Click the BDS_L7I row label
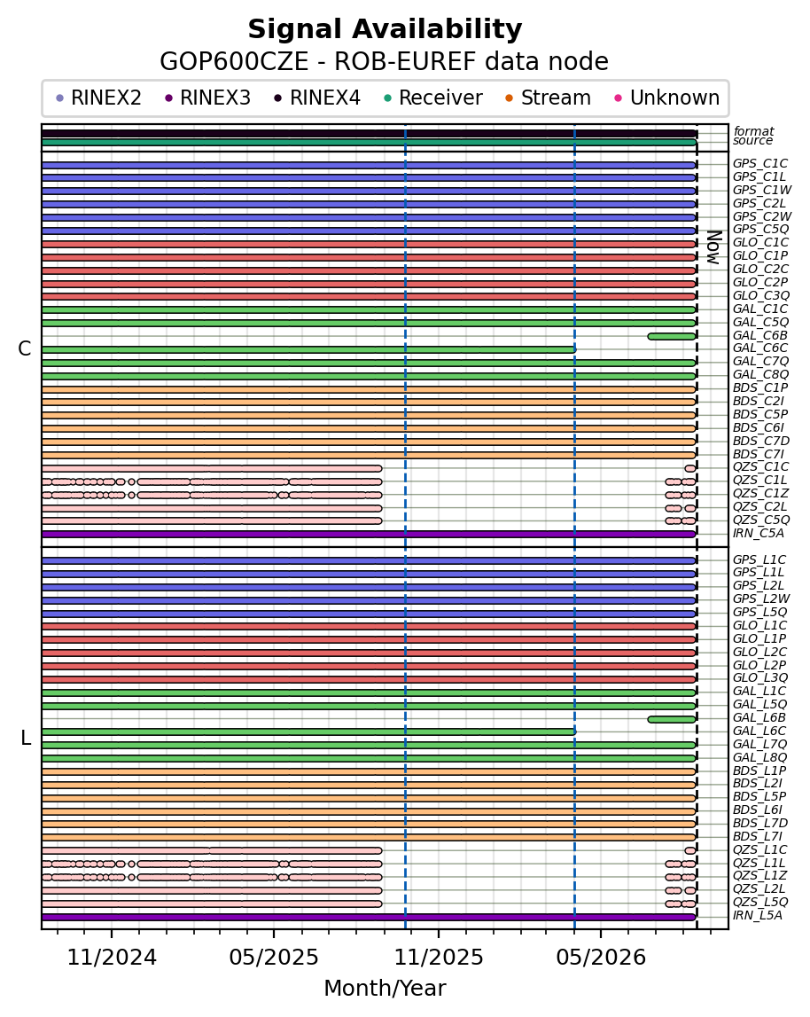 tap(758, 836)
